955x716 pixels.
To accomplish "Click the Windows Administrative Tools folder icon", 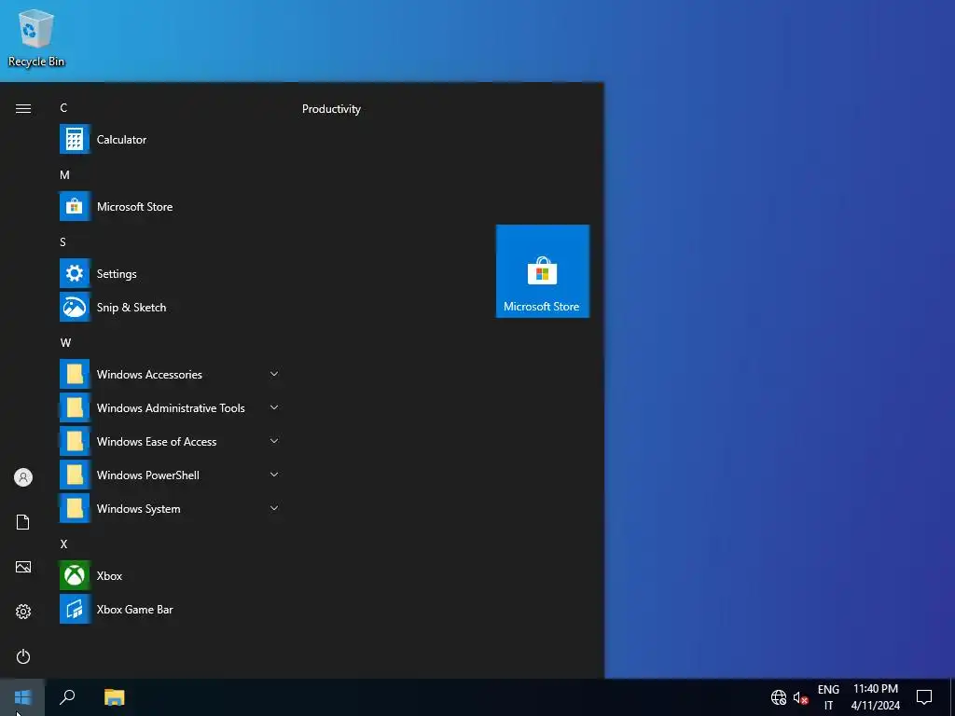I will coord(75,407).
